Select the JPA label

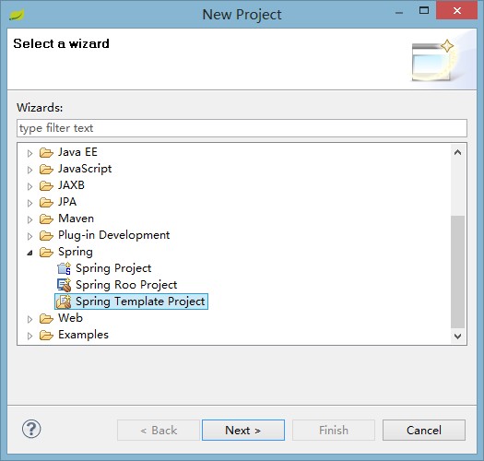tap(67, 202)
